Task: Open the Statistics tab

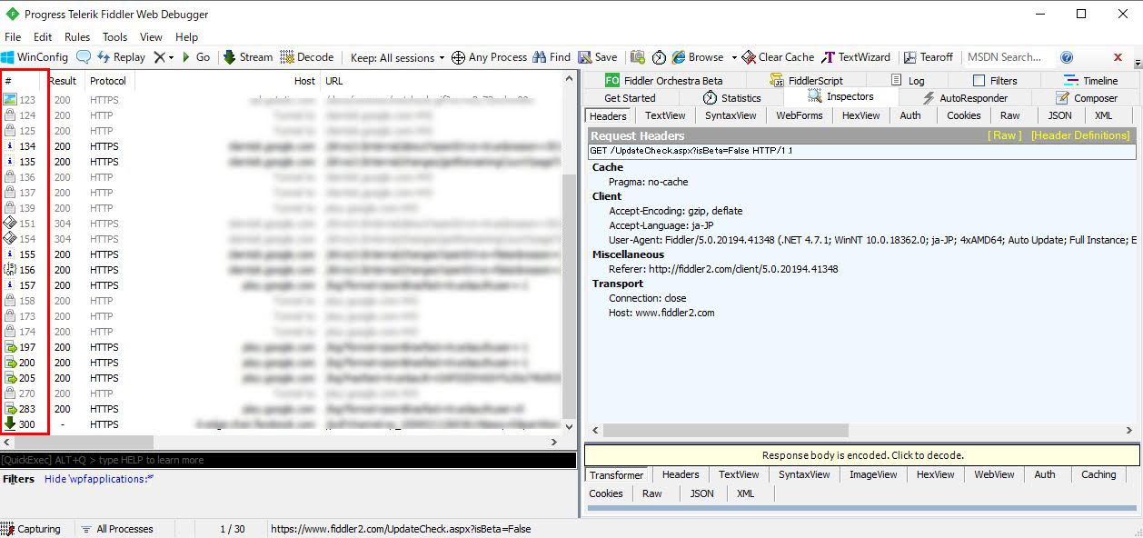Action: [732, 98]
